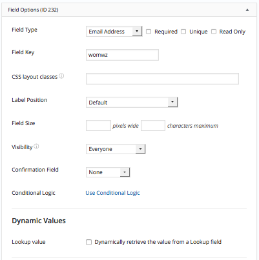259x260 pixels.
Task: Open the Visibility dropdown set to Everyone
Action: pyautogui.click(x=116, y=149)
